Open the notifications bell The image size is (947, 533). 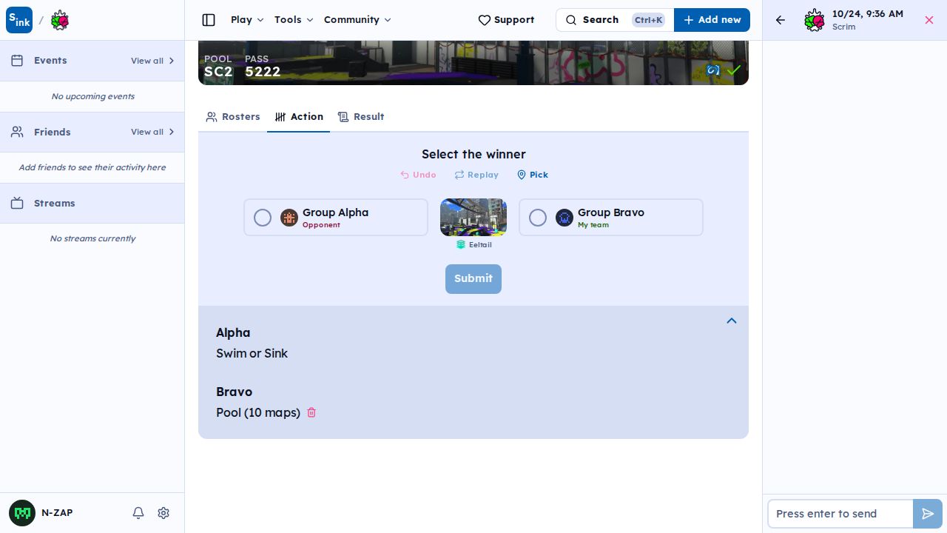[x=138, y=513]
